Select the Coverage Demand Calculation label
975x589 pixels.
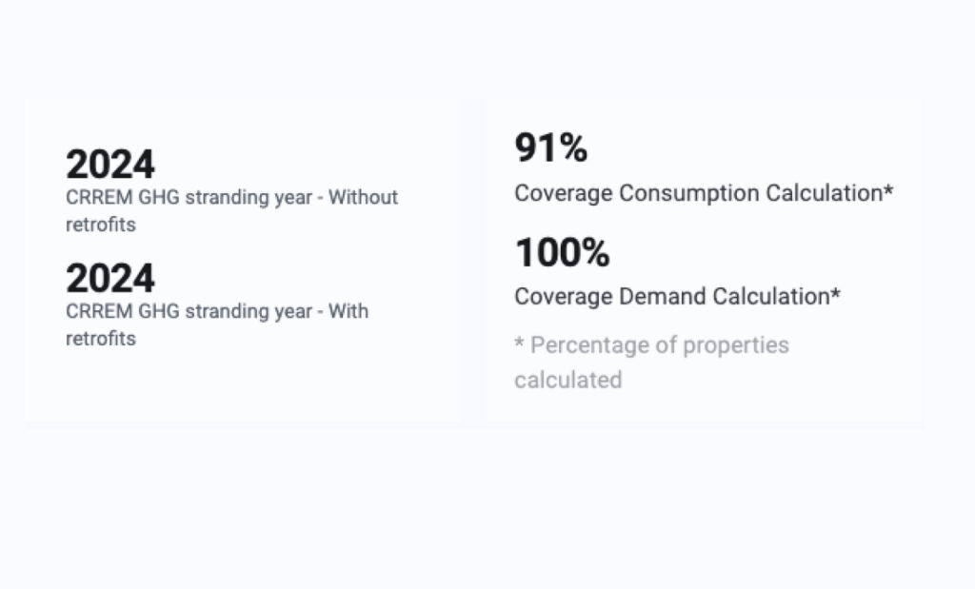pos(677,296)
